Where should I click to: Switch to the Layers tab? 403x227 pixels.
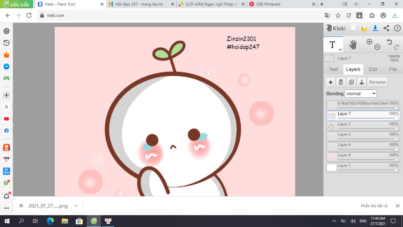pyautogui.click(x=353, y=69)
